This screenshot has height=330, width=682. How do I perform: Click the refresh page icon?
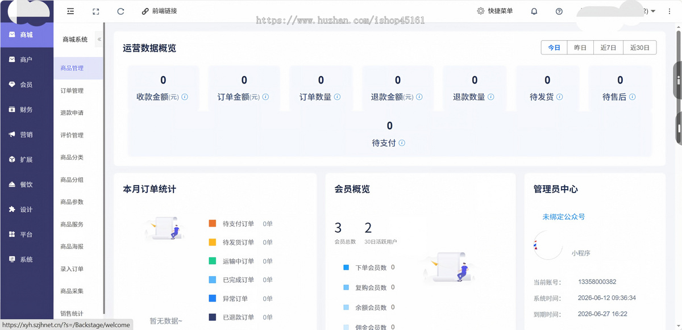pyautogui.click(x=120, y=11)
